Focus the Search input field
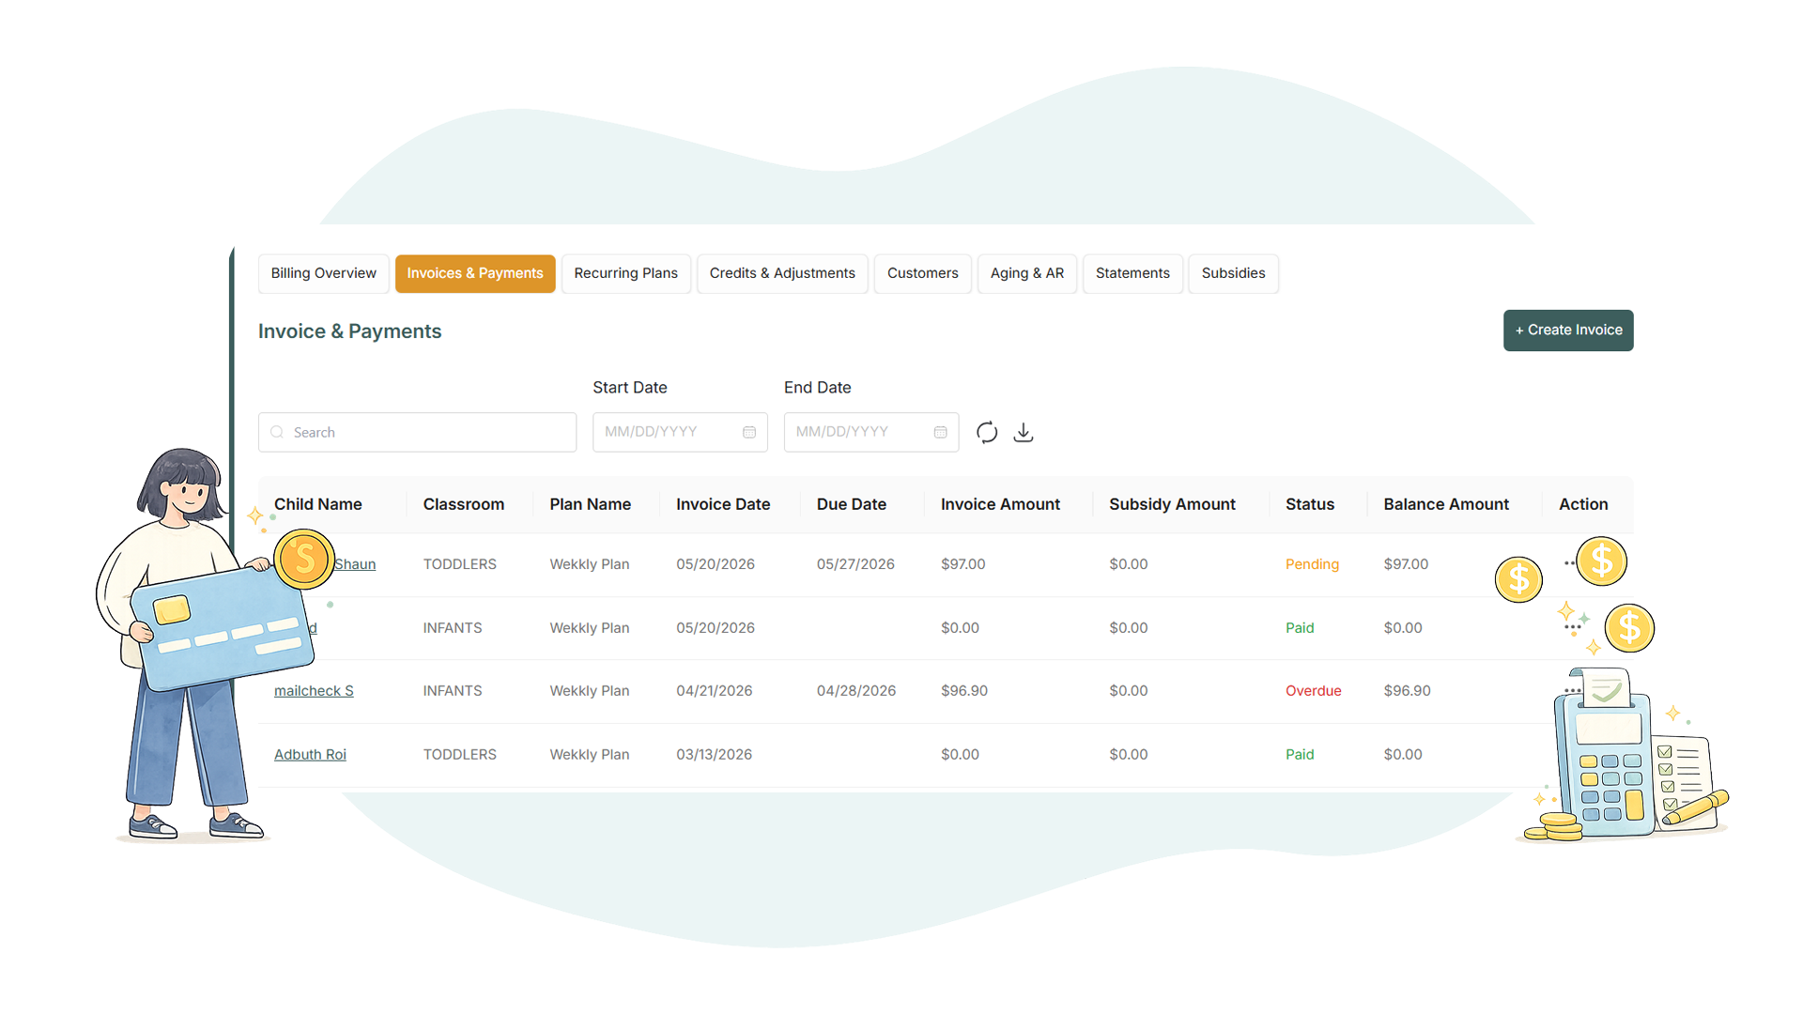The height and width of the screenshot is (1014, 1803). point(417,432)
